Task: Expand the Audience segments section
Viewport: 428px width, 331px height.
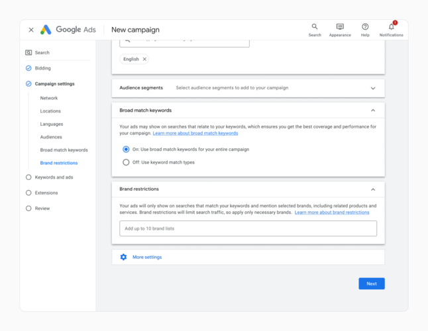Action: 373,88
